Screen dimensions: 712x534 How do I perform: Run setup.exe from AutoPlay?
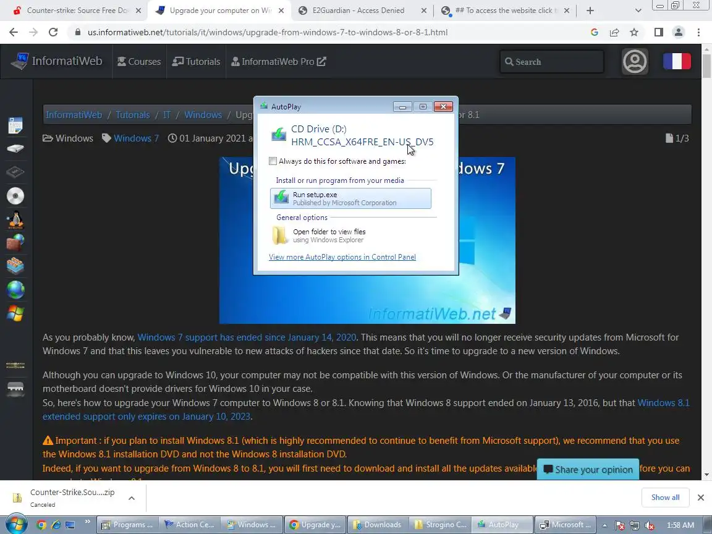tap(350, 198)
